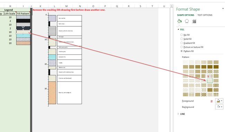This screenshot has height=132, width=225.
Task: Click the cyan block in lith drawing
Action: pyautogui.click(x=52, y=57)
